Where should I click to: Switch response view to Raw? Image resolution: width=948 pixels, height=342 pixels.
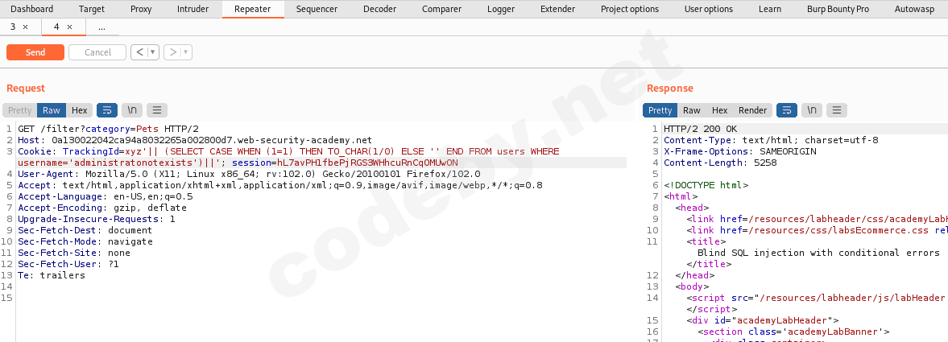coord(692,110)
